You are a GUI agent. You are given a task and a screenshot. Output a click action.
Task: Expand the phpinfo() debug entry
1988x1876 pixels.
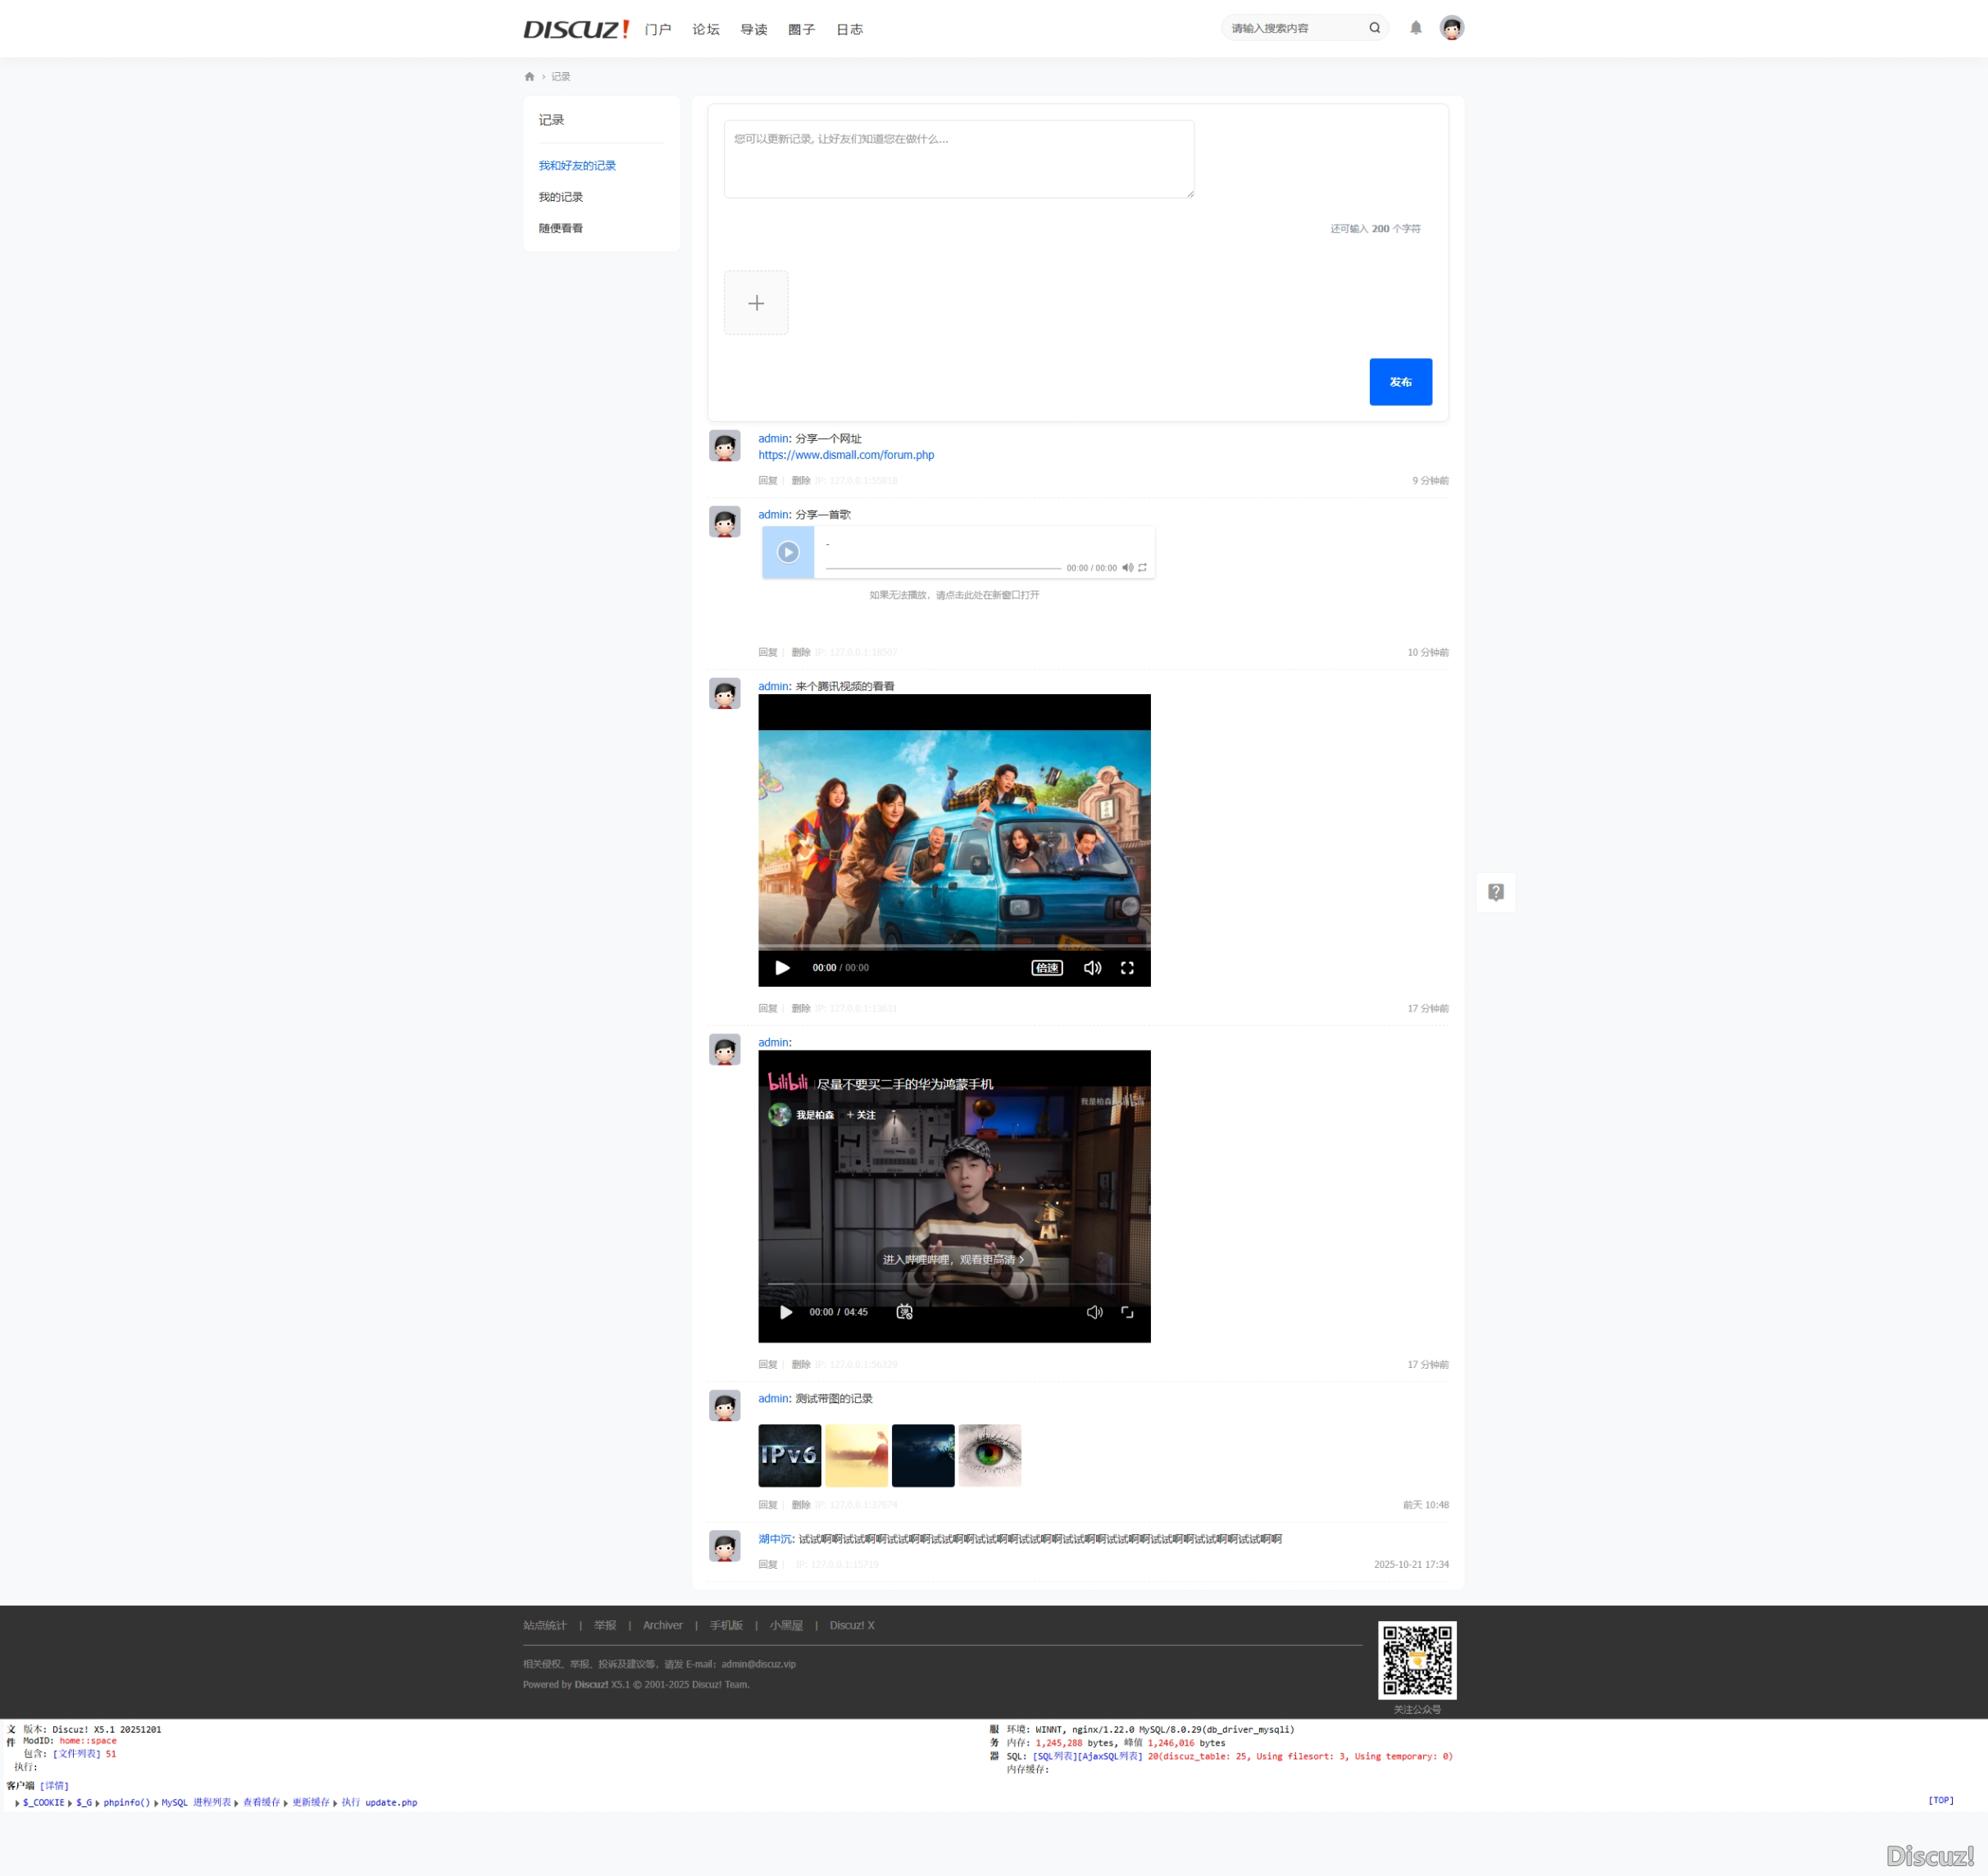[x=126, y=1802]
